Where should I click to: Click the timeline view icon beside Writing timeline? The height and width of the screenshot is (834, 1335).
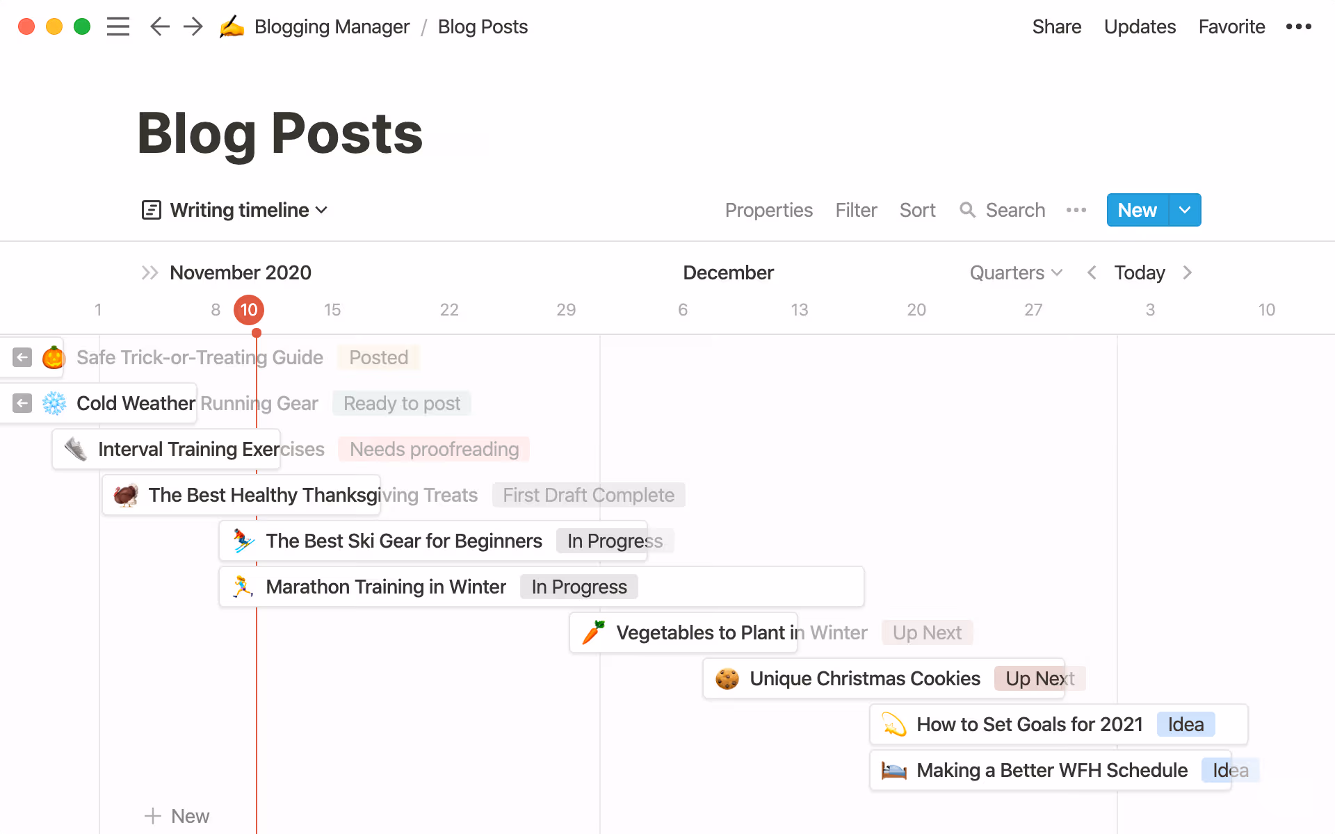(x=151, y=210)
